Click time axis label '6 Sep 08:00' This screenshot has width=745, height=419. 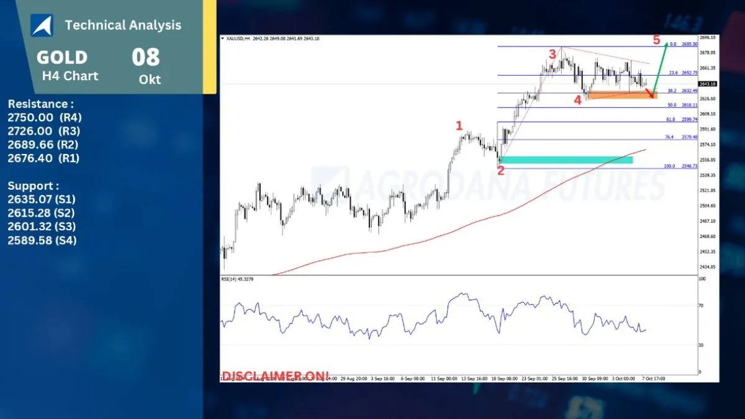pos(413,377)
